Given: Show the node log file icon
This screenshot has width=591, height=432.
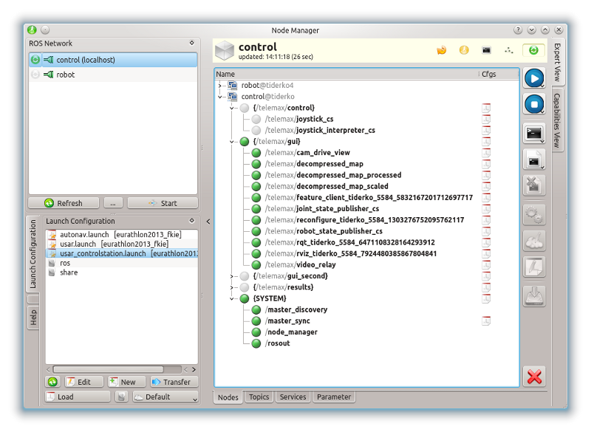Looking at the screenshot, I should [533, 159].
